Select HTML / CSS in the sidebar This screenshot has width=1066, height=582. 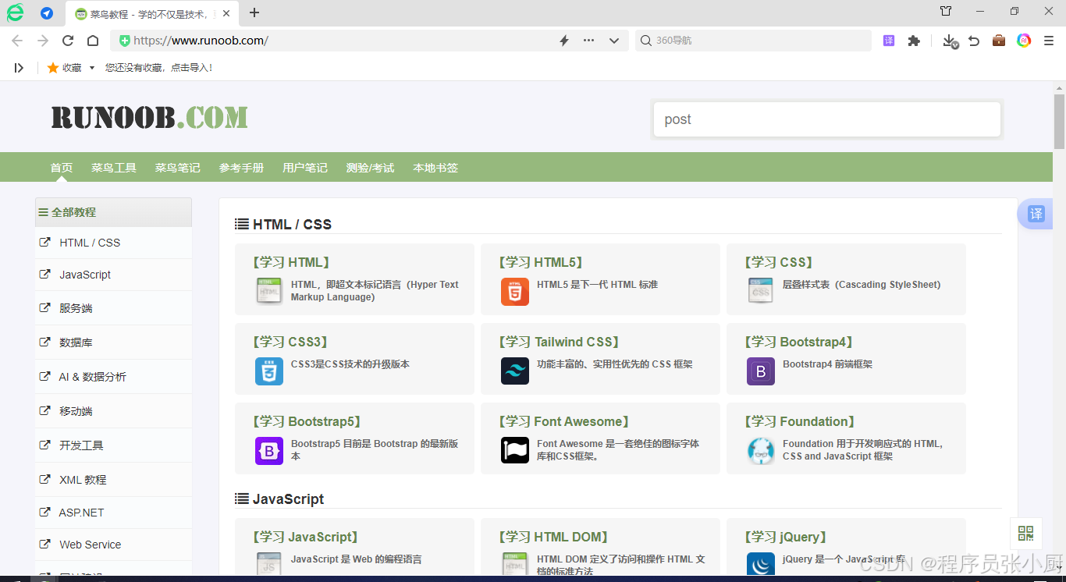coord(113,243)
